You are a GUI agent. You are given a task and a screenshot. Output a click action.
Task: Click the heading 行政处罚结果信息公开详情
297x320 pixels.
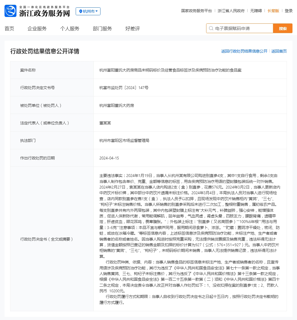pos(45,51)
